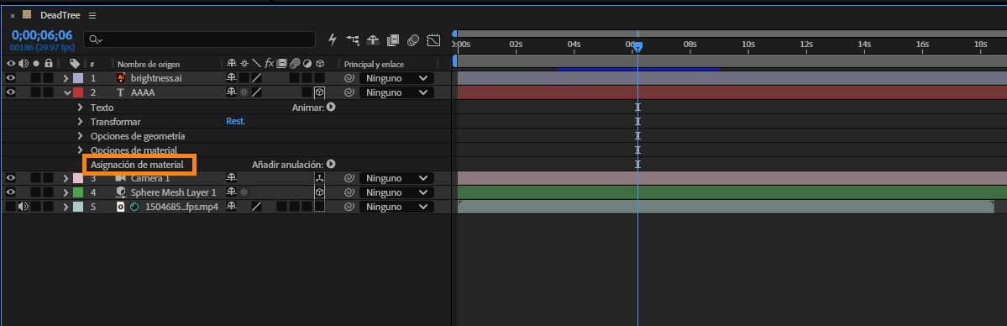The width and height of the screenshot is (1007, 326).
Task: Click the pick whip of brightness.ai layer
Action: 349,78
